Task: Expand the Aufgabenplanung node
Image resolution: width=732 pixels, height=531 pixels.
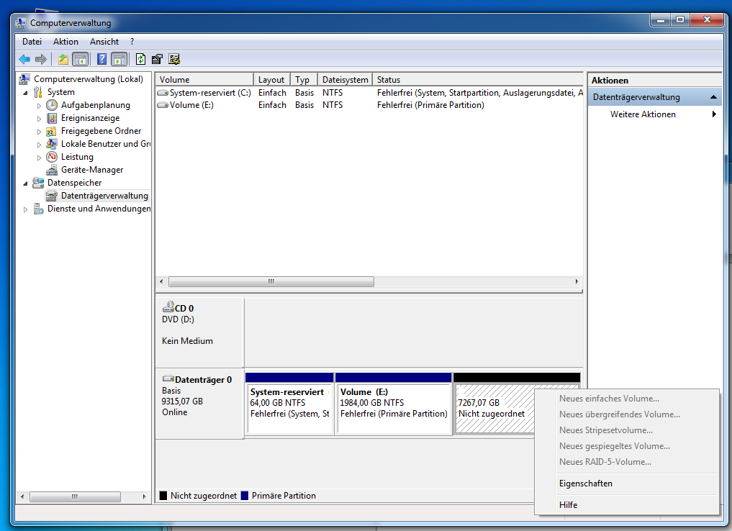Action: (x=39, y=106)
